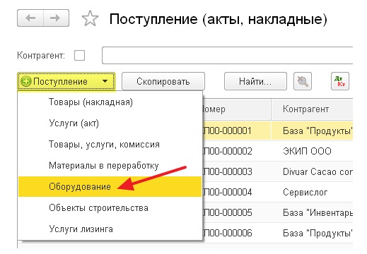367x254 pixels.
Task: Expand the Поступление dropdown arrow
Action: click(x=105, y=81)
